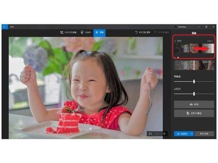The height and width of the screenshot is (163, 218).
Task: Zoom in with the plus icon
Action: pos(164,134)
